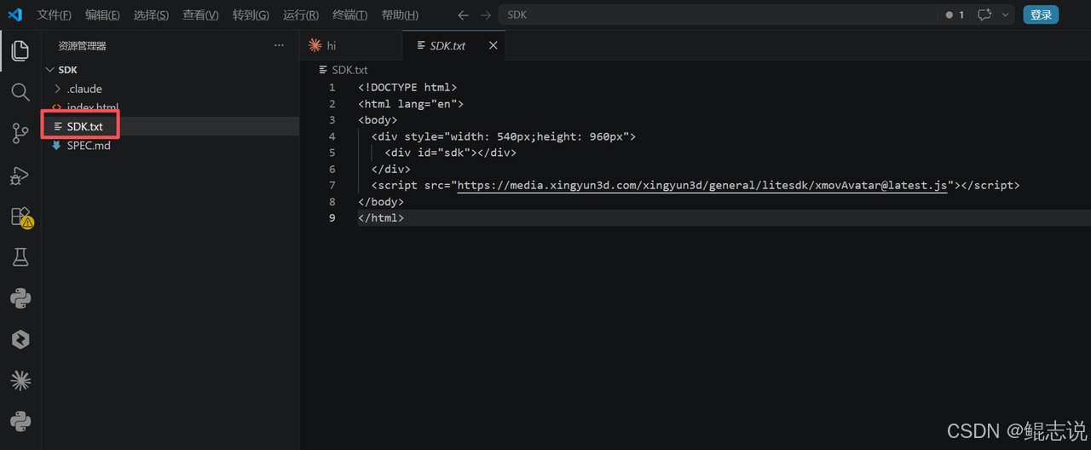Open the upper Python icon in activity bar

coord(20,298)
